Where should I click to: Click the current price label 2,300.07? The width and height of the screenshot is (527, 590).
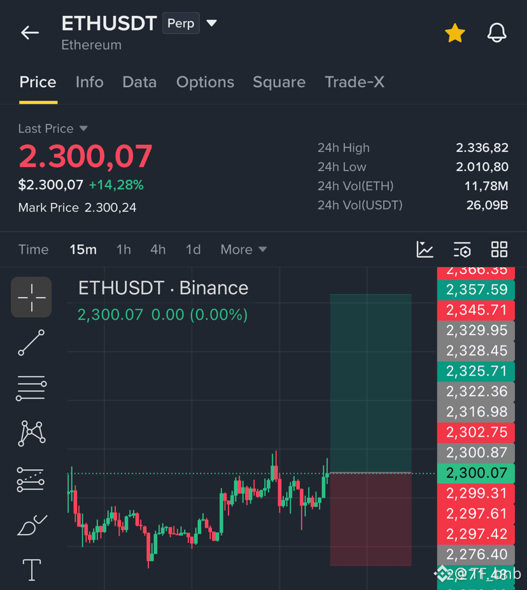click(x=476, y=473)
